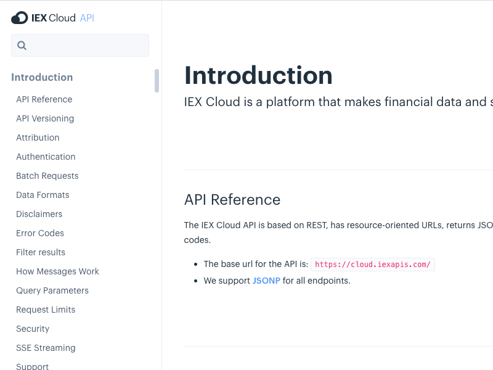Click the sidebar scrollbar thumb
493x370 pixels.
click(x=157, y=81)
